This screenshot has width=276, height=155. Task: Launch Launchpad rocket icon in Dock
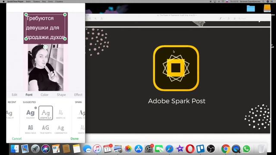35,149
